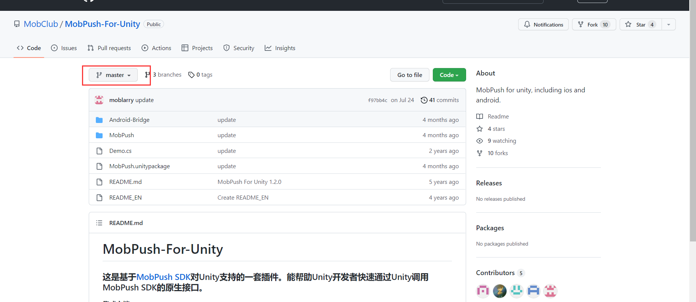Click the MobPush folder icon
The height and width of the screenshot is (302, 696).
click(99, 135)
